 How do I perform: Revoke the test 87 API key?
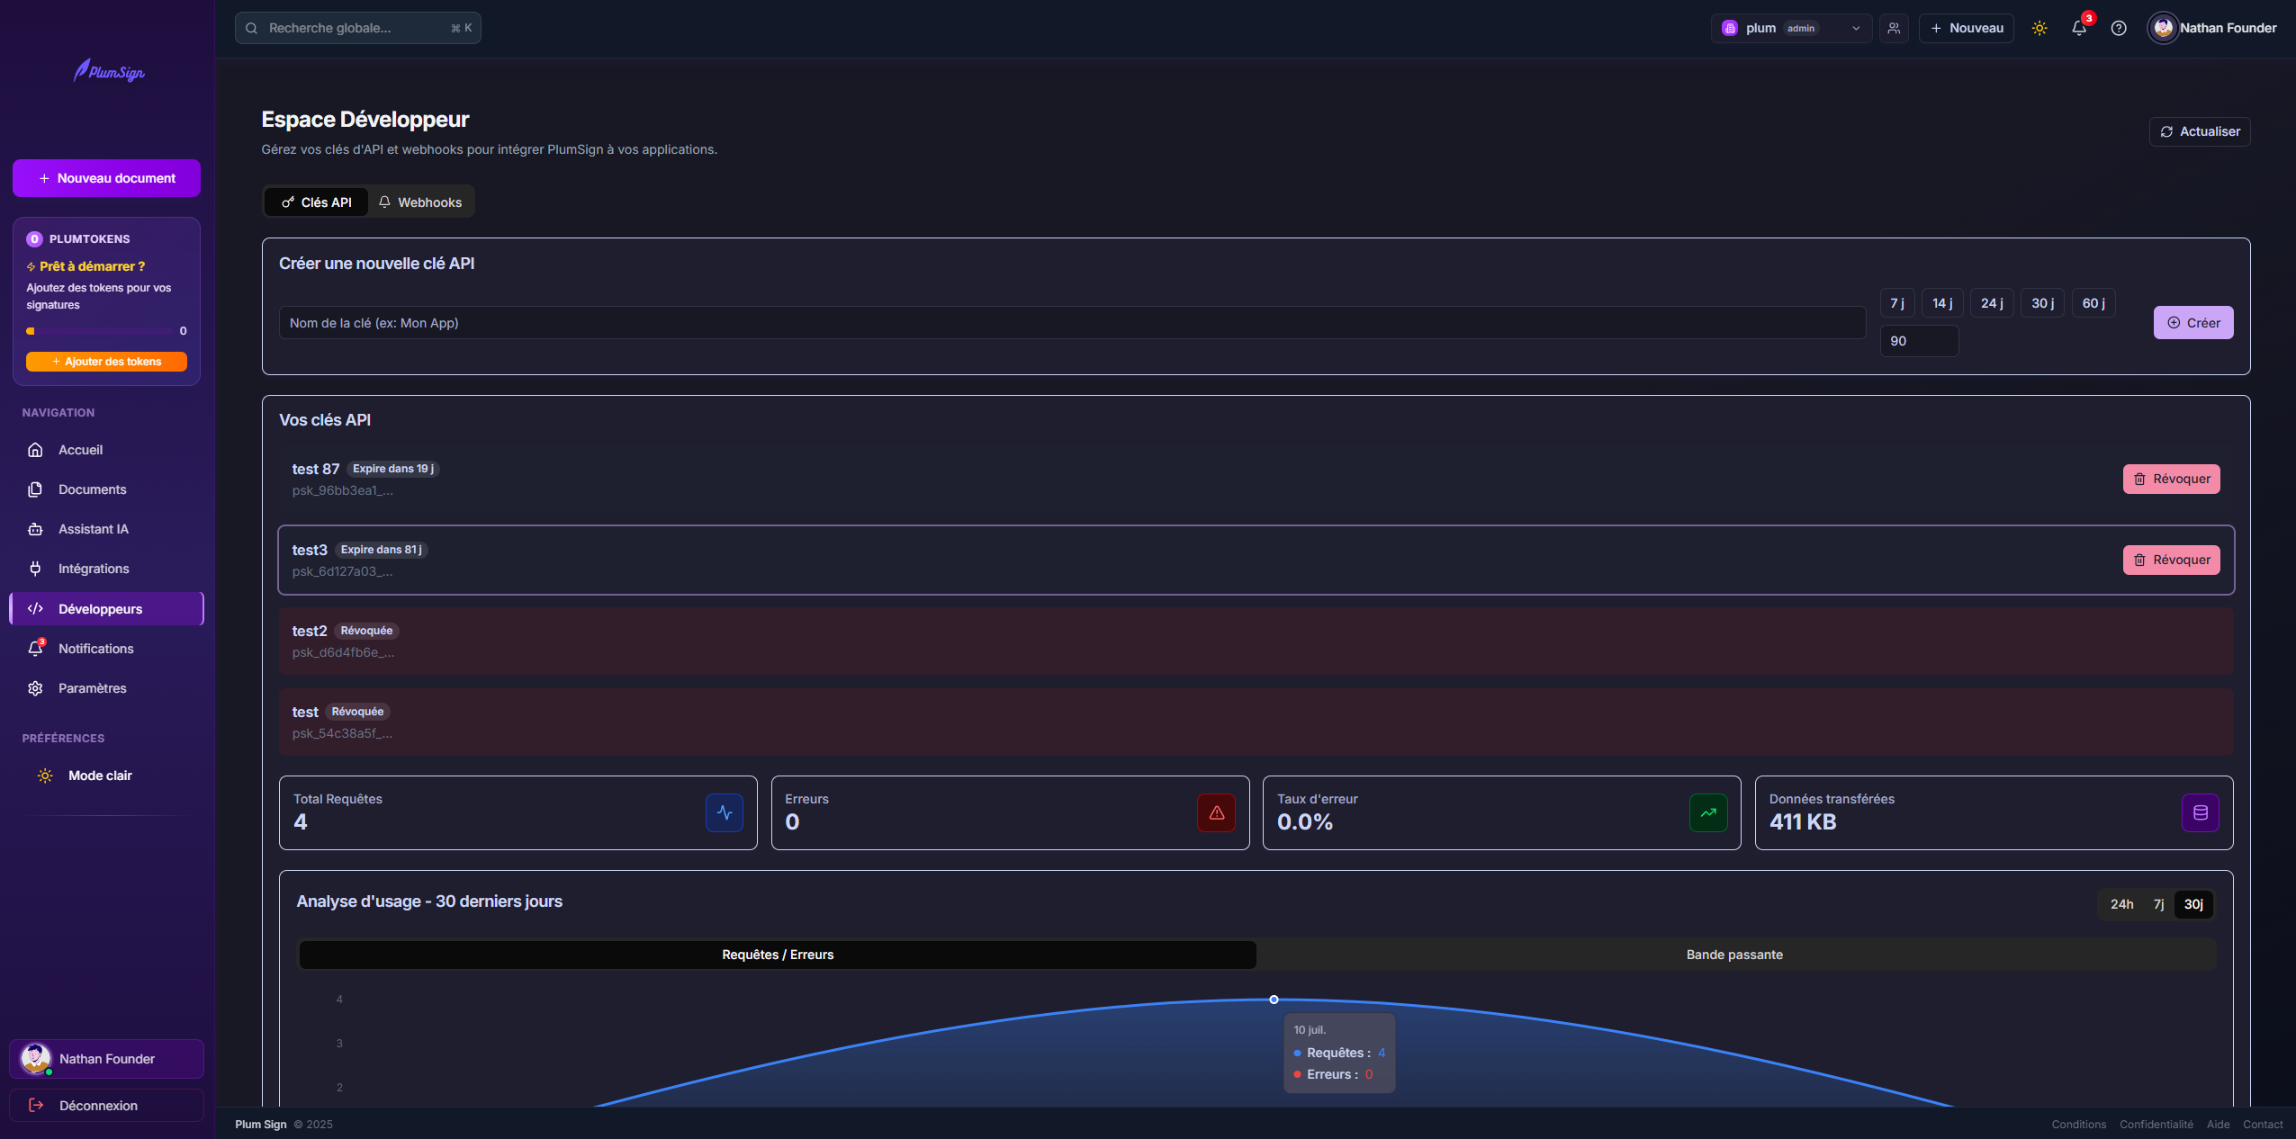point(2171,479)
